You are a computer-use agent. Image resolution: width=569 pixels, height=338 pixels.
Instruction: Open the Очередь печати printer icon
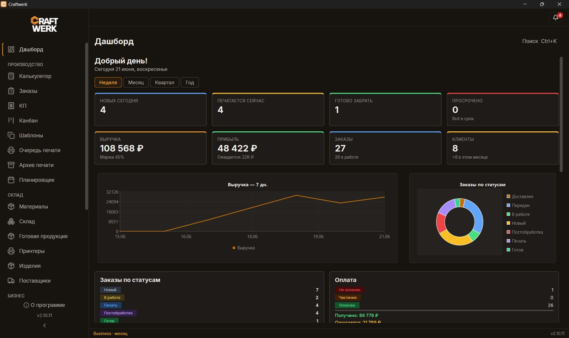coord(11,150)
